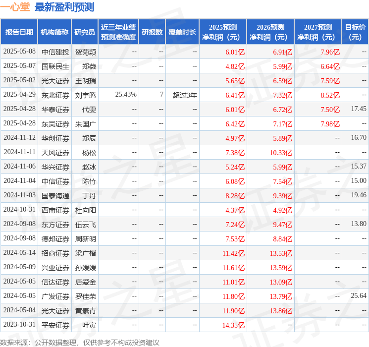Click the 覆盖时长 column header
Screen dimensions: 369x347
[182, 32]
